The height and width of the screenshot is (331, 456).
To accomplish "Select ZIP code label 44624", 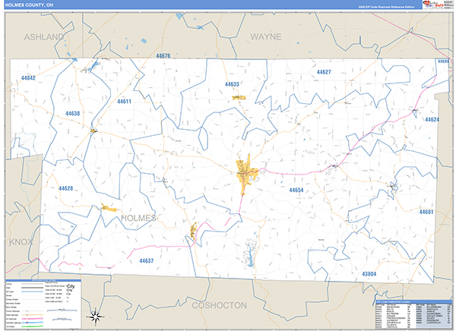I will click(432, 119).
